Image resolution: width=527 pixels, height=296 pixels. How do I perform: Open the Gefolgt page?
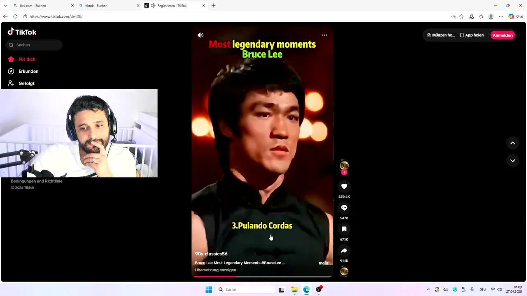pyautogui.click(x=21, y=83)
